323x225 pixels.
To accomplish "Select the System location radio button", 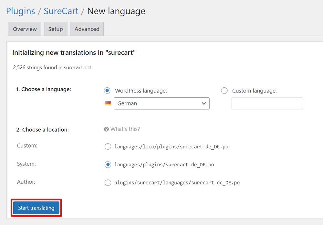I will pos(108,164).
